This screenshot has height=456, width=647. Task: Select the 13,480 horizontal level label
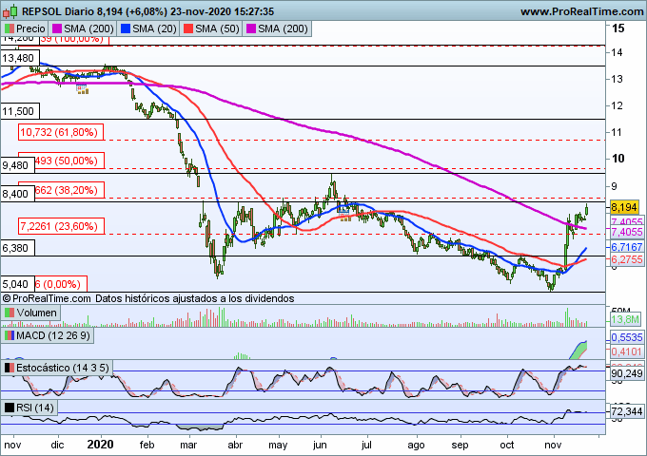pyautogui.click(x=20, y=58)
